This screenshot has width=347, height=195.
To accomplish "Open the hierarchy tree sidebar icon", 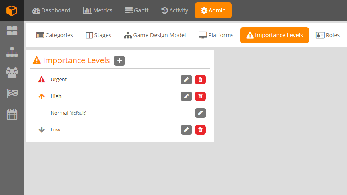I will [x=12, y=52].
